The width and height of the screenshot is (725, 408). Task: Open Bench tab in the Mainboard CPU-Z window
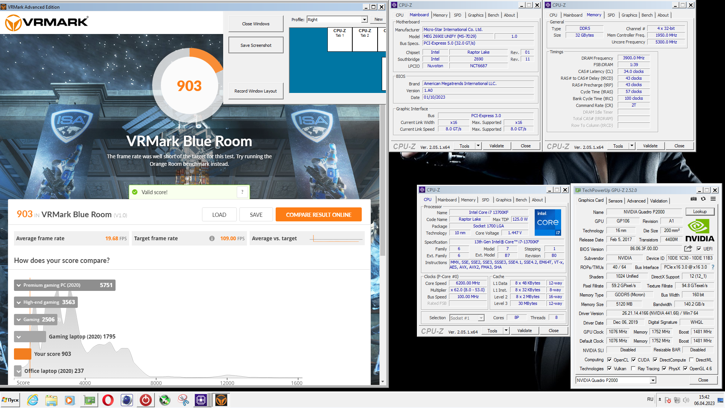(x=493, y=15)
